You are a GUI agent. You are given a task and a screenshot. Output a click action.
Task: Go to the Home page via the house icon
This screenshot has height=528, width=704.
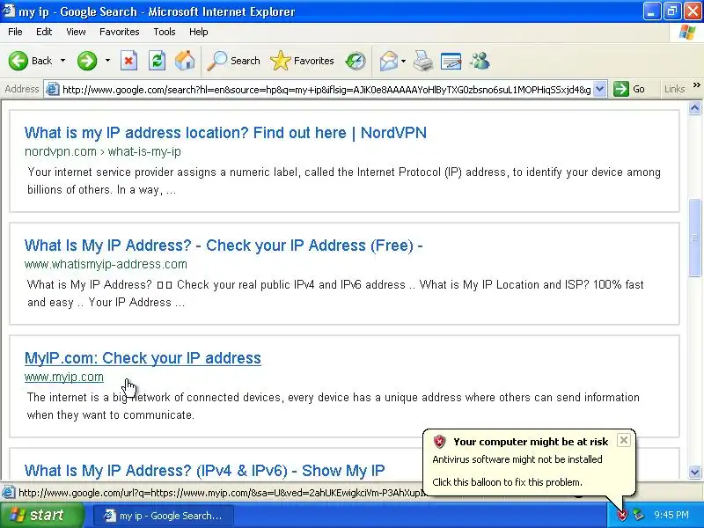[x=185, y=61]
